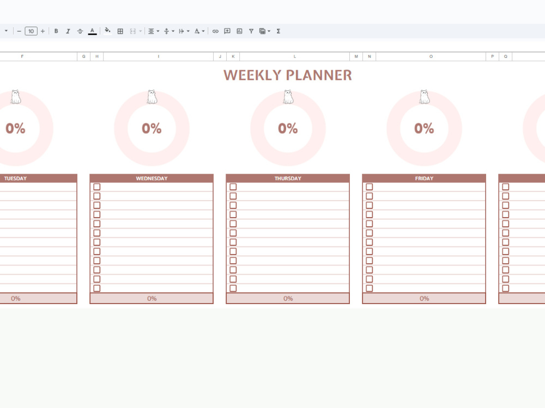Increase the font size with plus button

point(43,31)
